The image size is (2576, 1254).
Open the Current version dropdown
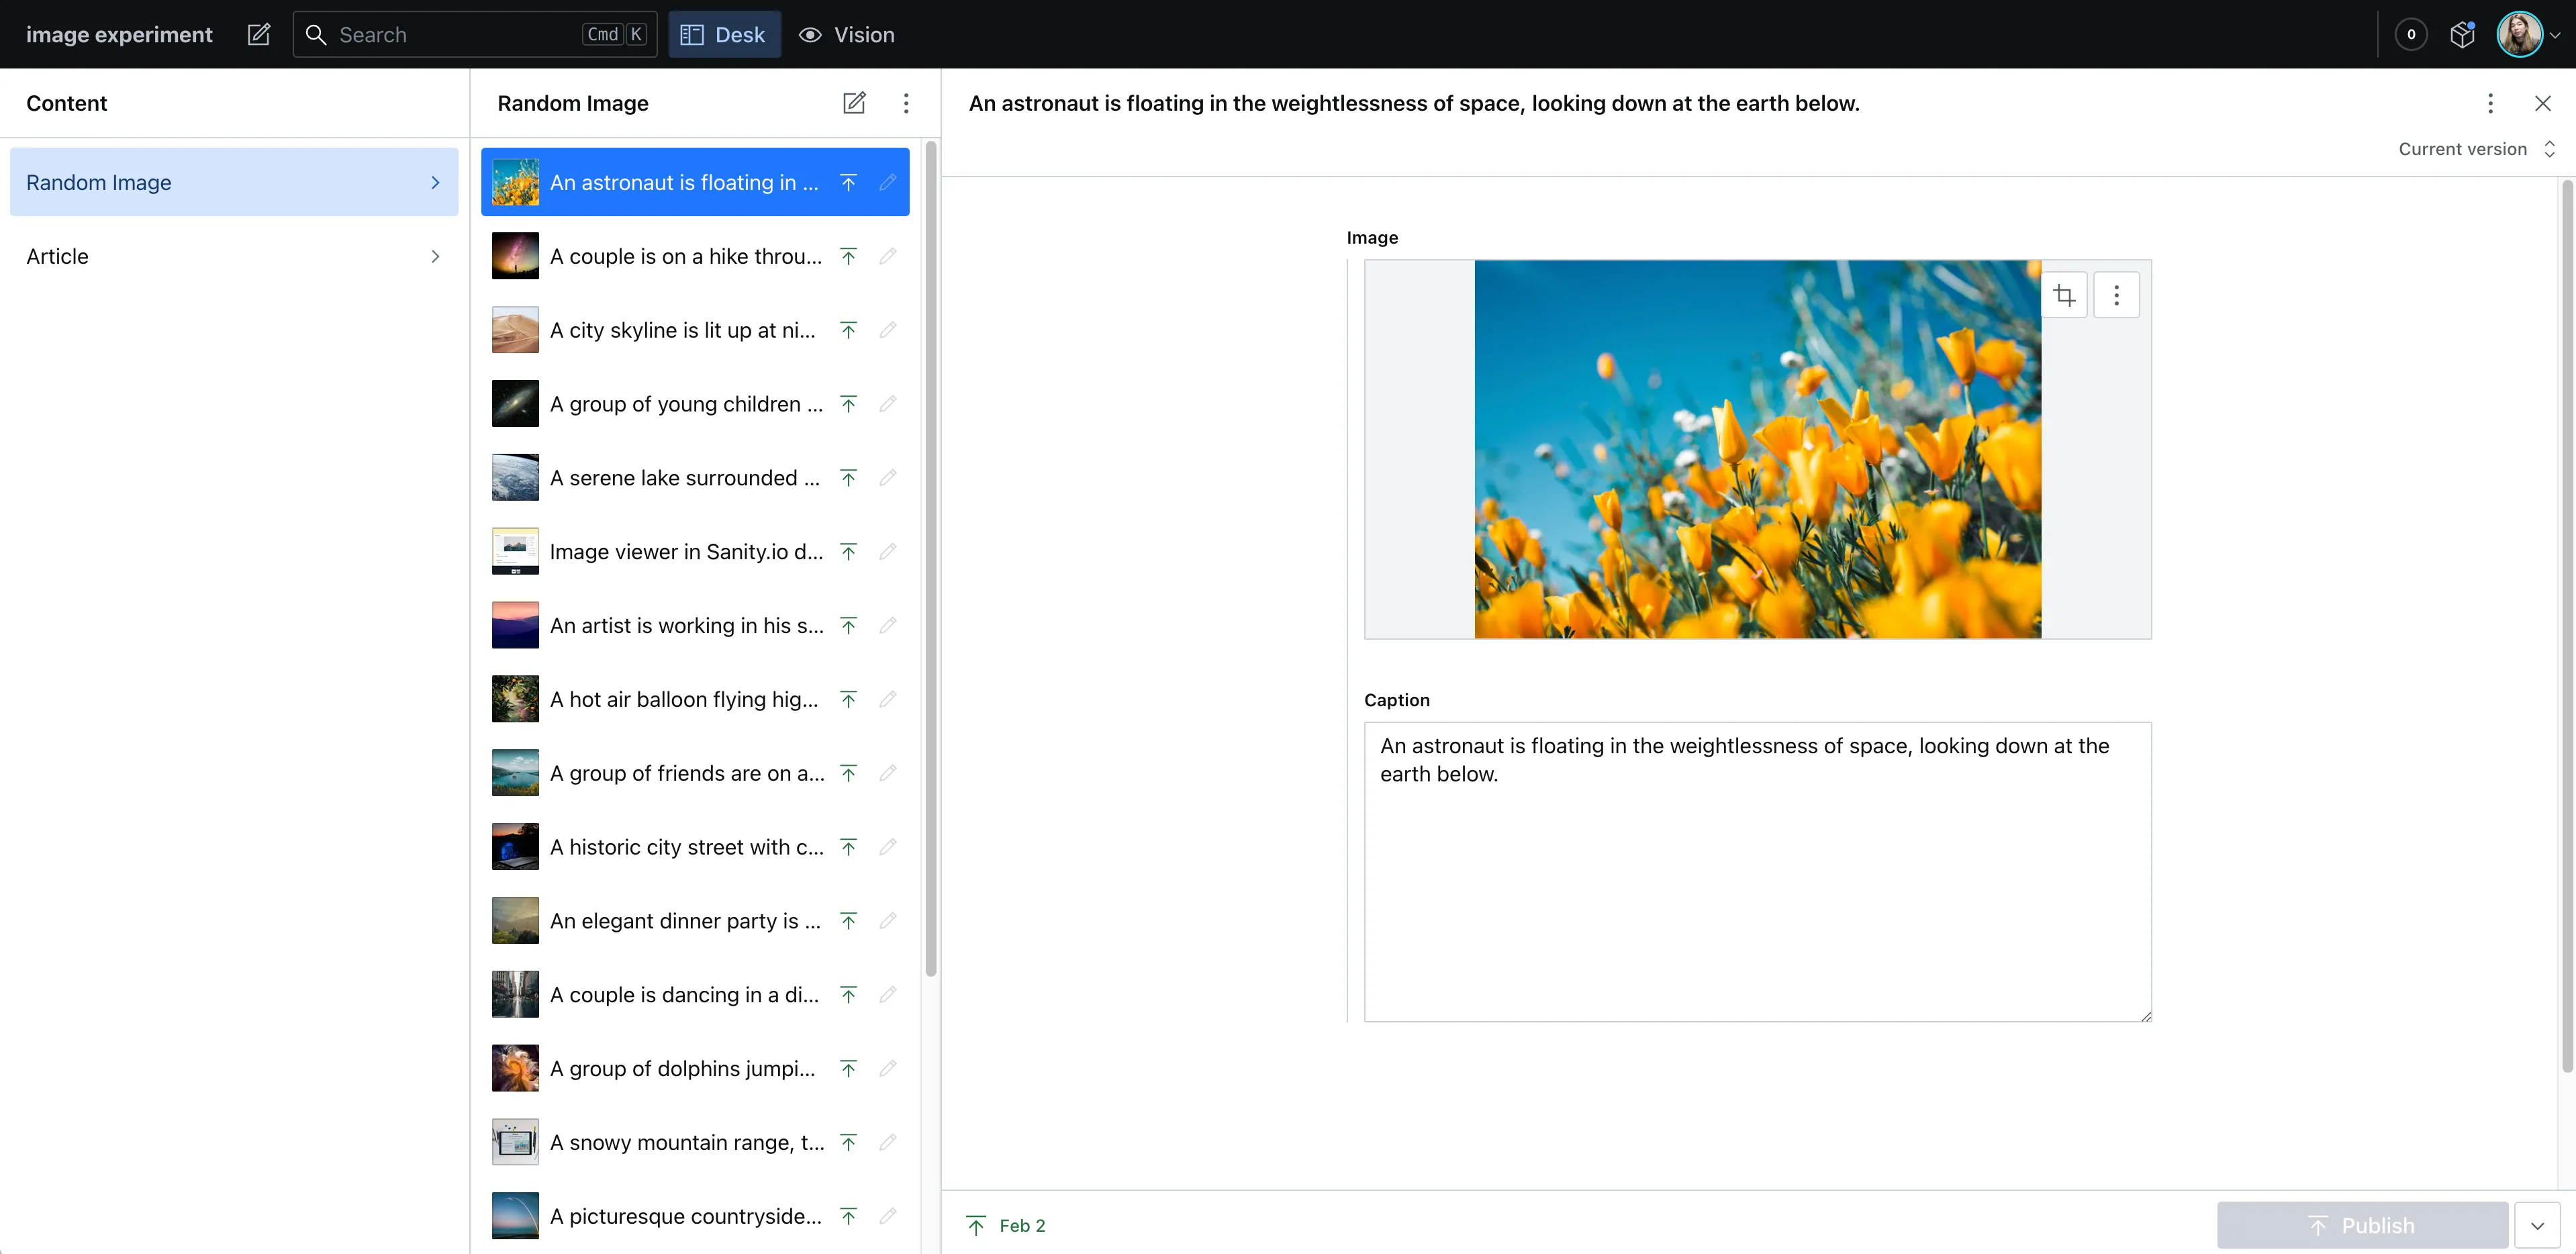coord(2476,149)
